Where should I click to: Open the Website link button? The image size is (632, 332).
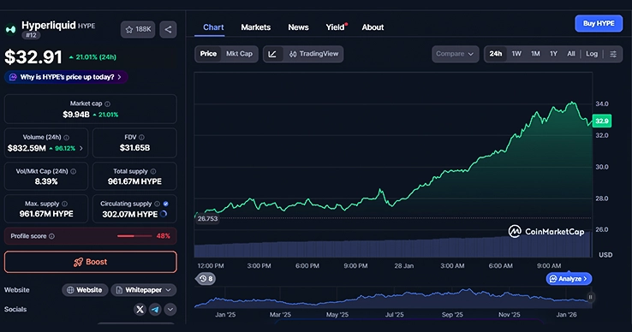coord(85,290)
